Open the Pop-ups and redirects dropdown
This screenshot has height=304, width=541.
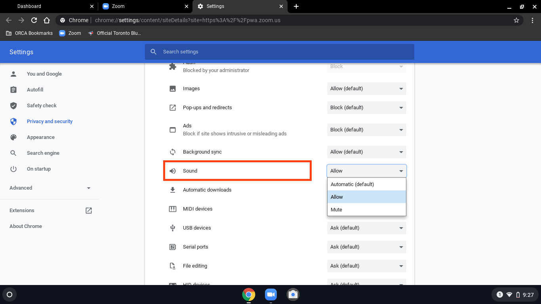pyautogui.click(x=367, y=108)
